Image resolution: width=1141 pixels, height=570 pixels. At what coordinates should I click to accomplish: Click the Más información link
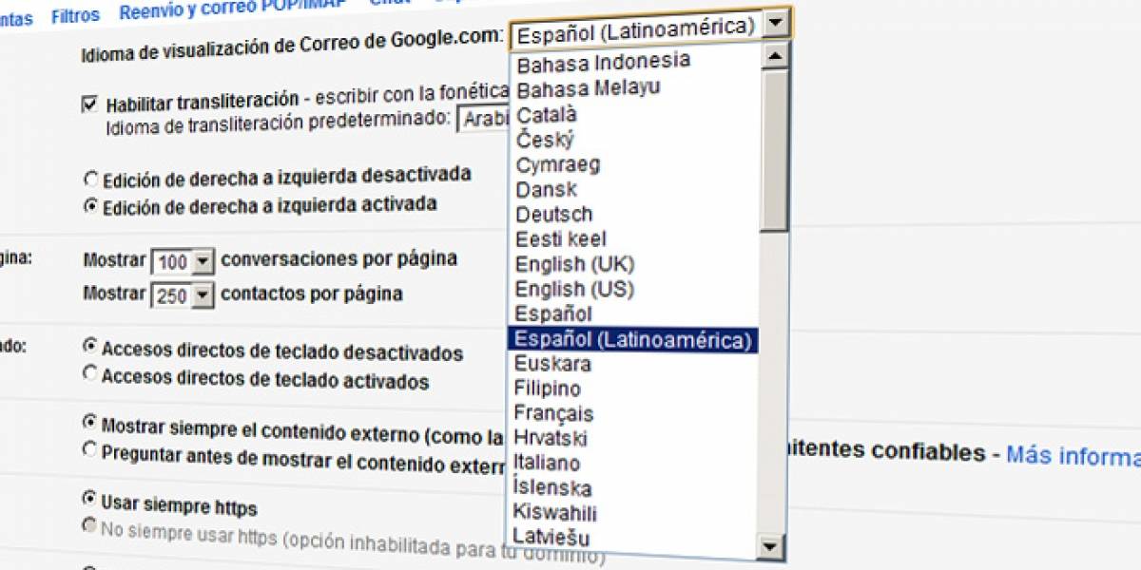pos(1073,455)
